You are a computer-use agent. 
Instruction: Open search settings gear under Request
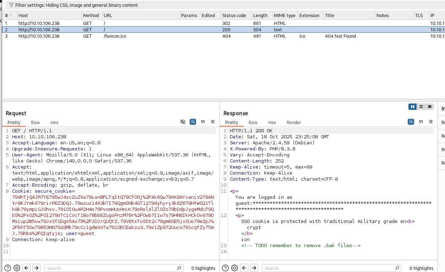coord(17,268)
